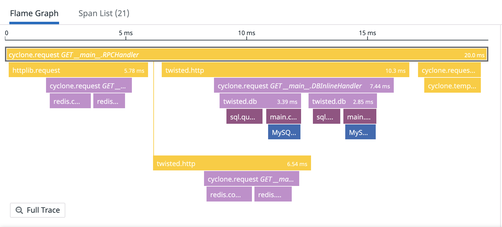502x227 pixels.
Task: Select the twisted.db 3.39 ms span
Action: [x=260, y=101]
